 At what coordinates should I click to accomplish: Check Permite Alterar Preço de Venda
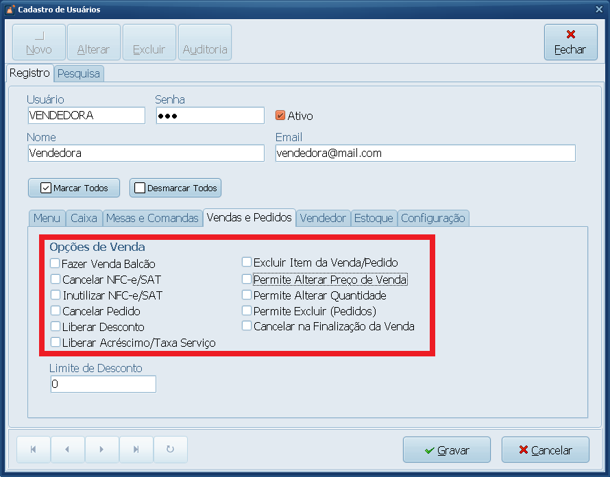click(x=247, y=280)
